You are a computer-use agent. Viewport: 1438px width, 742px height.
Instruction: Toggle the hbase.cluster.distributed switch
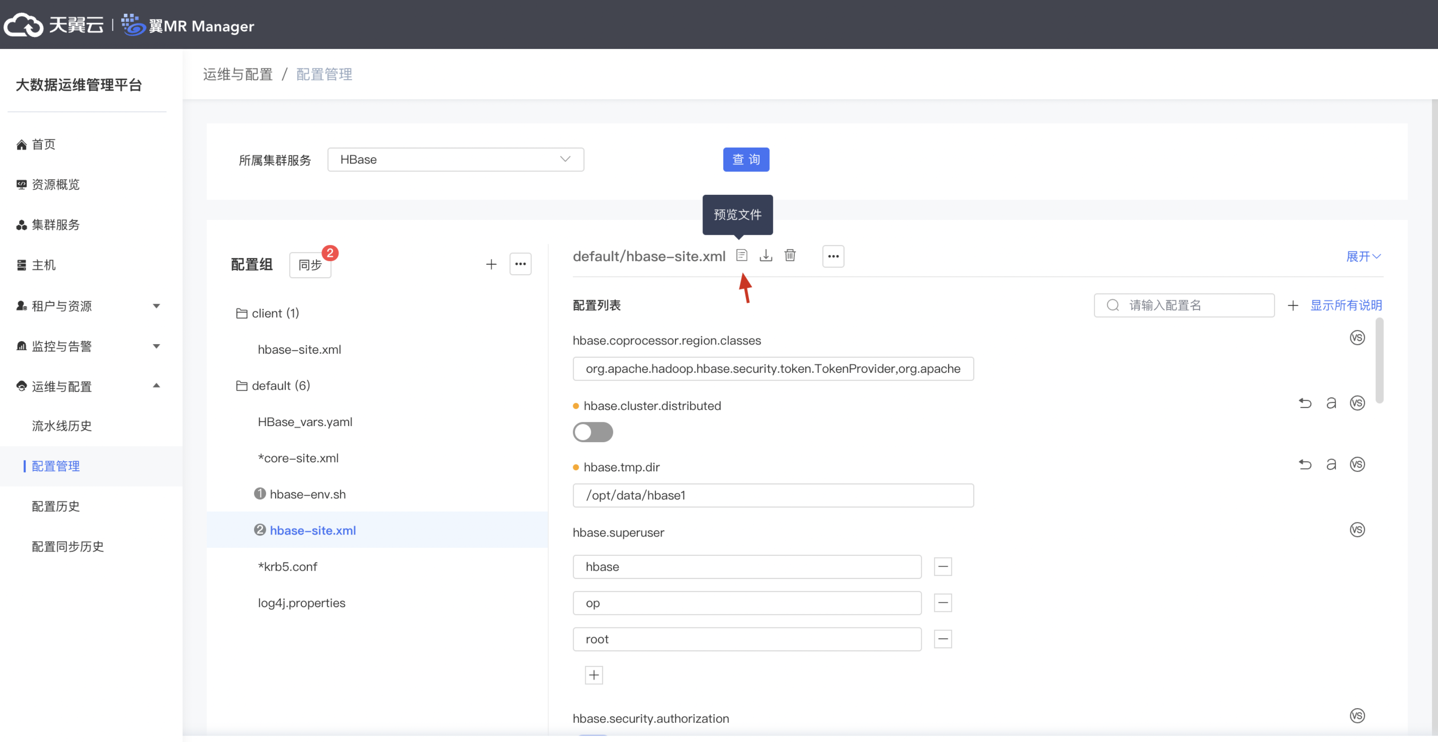coord(593,432)
